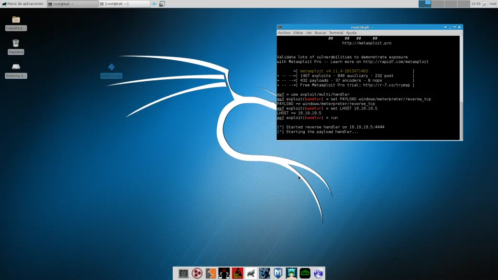Open the teal-haired girl icon in dock
Image resolution: width=498 pixels, height=280 pixels.
(291, 273)
